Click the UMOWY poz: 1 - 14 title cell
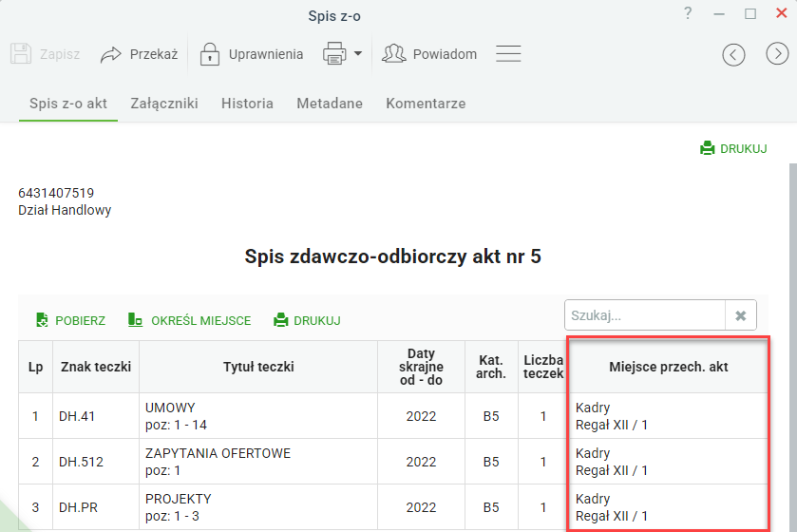Viewport: 797px width, 532px height. (258, 416)
